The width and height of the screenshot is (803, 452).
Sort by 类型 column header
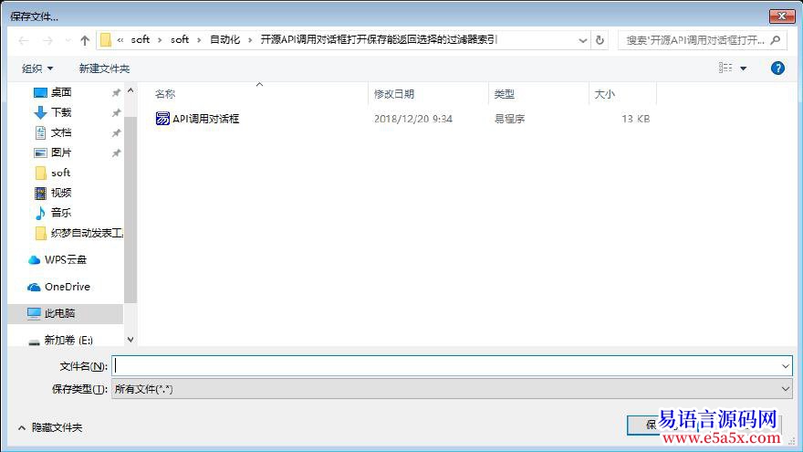(x=504, y=94)
